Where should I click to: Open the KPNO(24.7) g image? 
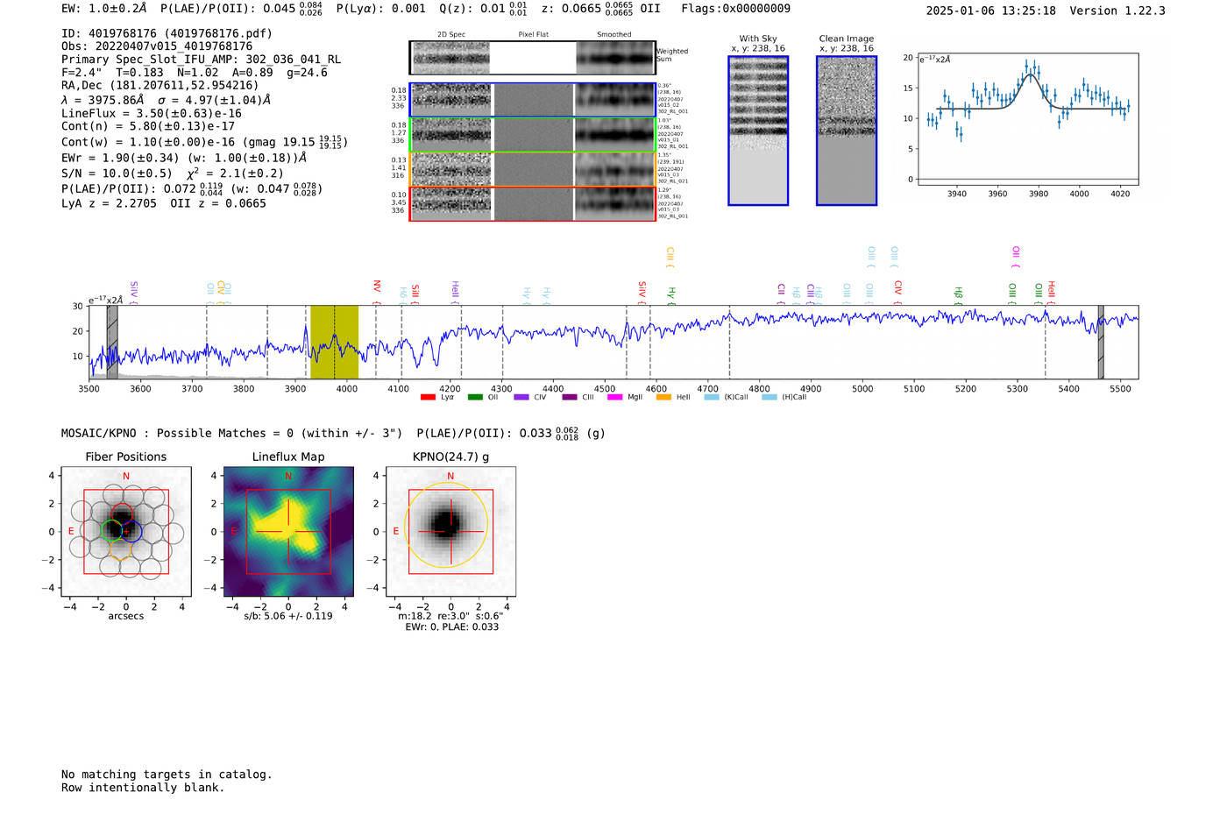[x=450, y=531]
